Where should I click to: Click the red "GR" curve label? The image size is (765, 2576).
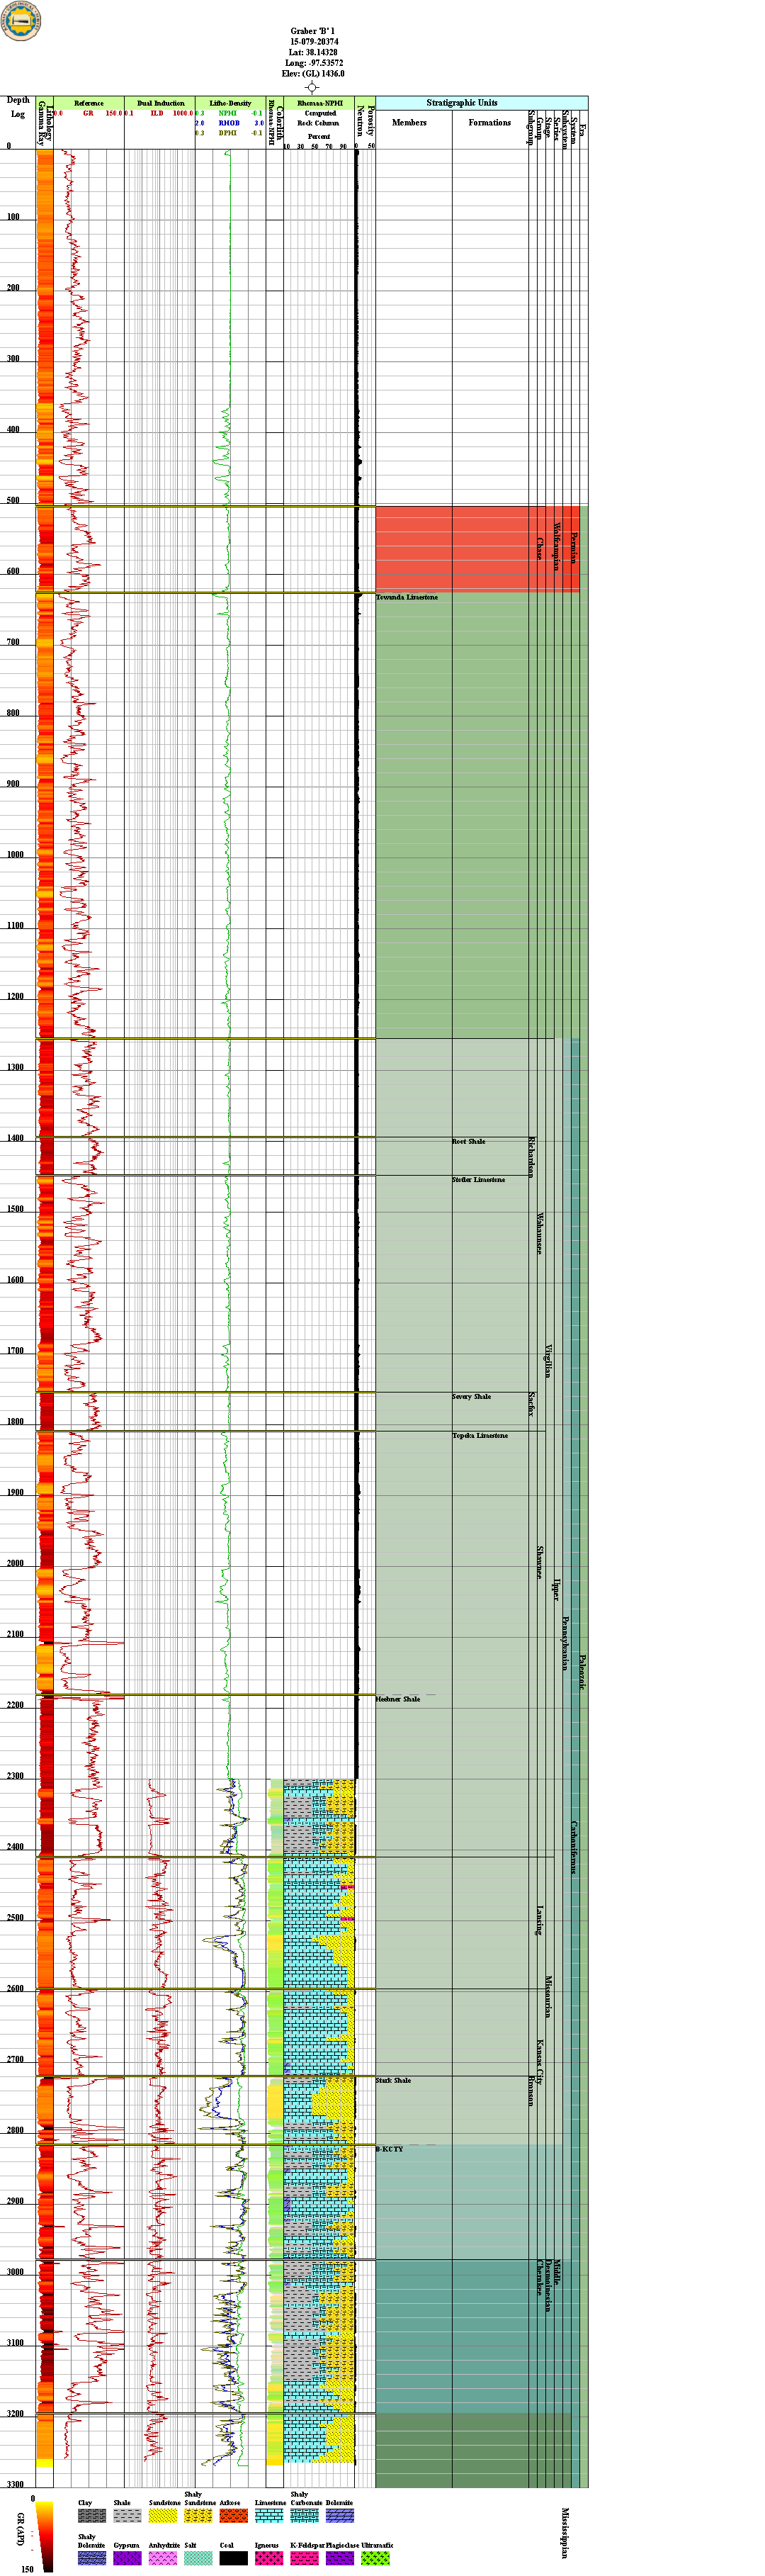click(x=88, y=113)
